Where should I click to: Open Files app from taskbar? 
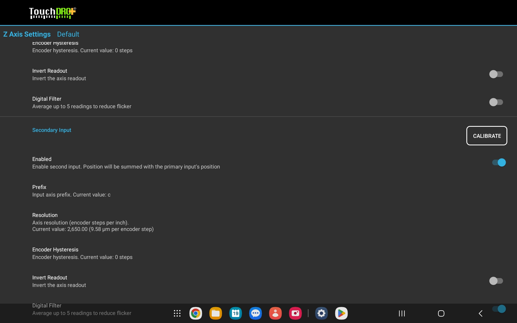coord(216,313)
